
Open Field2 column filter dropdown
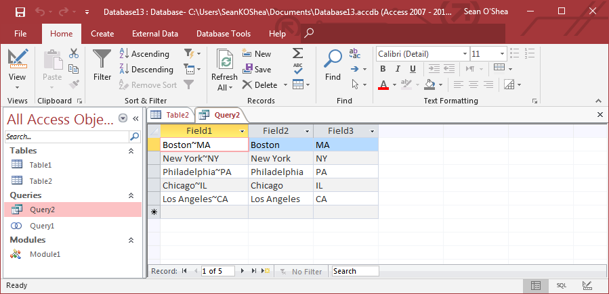pos(308,131)
